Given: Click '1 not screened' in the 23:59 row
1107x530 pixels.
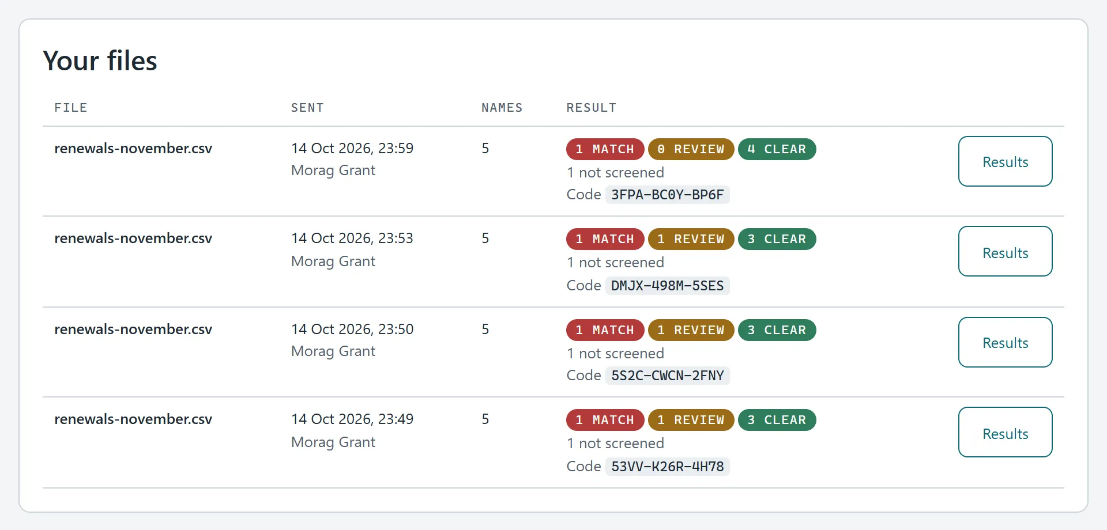Looking at the screenshot, I should [x=615, y=172].
